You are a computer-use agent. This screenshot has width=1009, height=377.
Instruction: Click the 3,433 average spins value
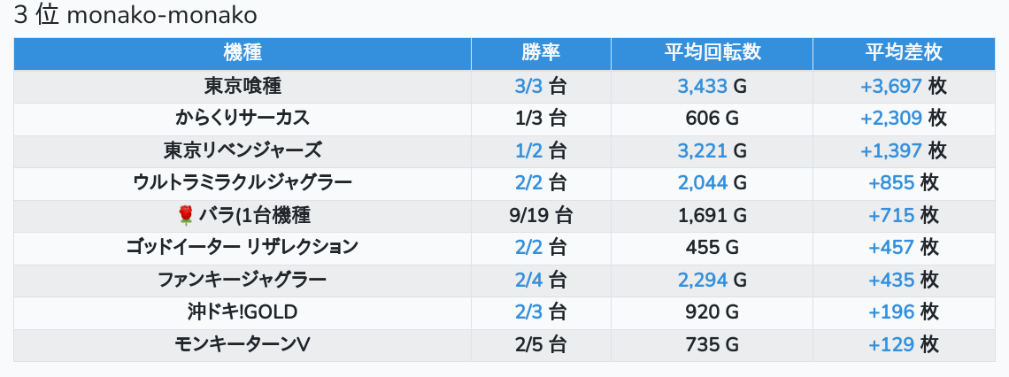(702, 86)
